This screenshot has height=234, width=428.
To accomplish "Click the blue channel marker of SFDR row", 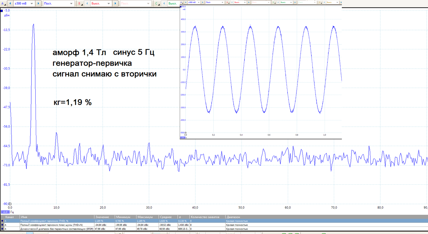I will click(x=2, y=229).
